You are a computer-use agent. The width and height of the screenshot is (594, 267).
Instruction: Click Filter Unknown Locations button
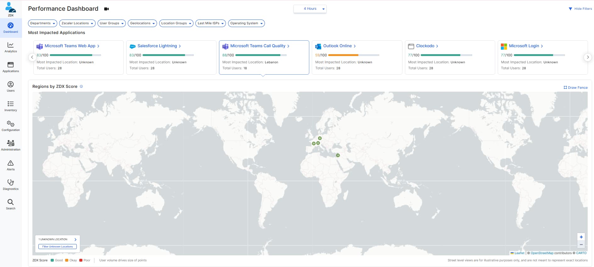tap(58, 247)
